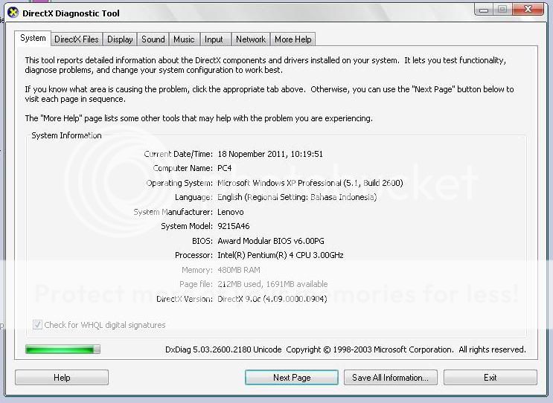This screenshot has height=403, width=553.
Task: Click the 'System Information' group label
Action: pyautogui.click(x=66, y=135)
